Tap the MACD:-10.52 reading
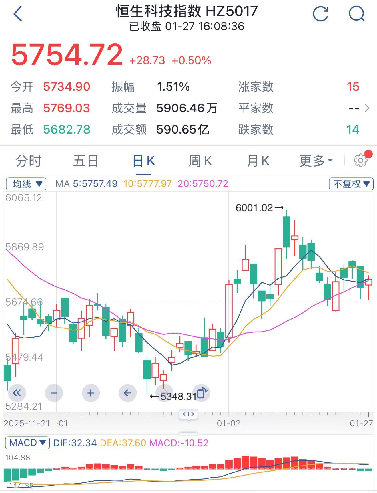The width and height of the screenshot is (377, 493). click(179, 443)
